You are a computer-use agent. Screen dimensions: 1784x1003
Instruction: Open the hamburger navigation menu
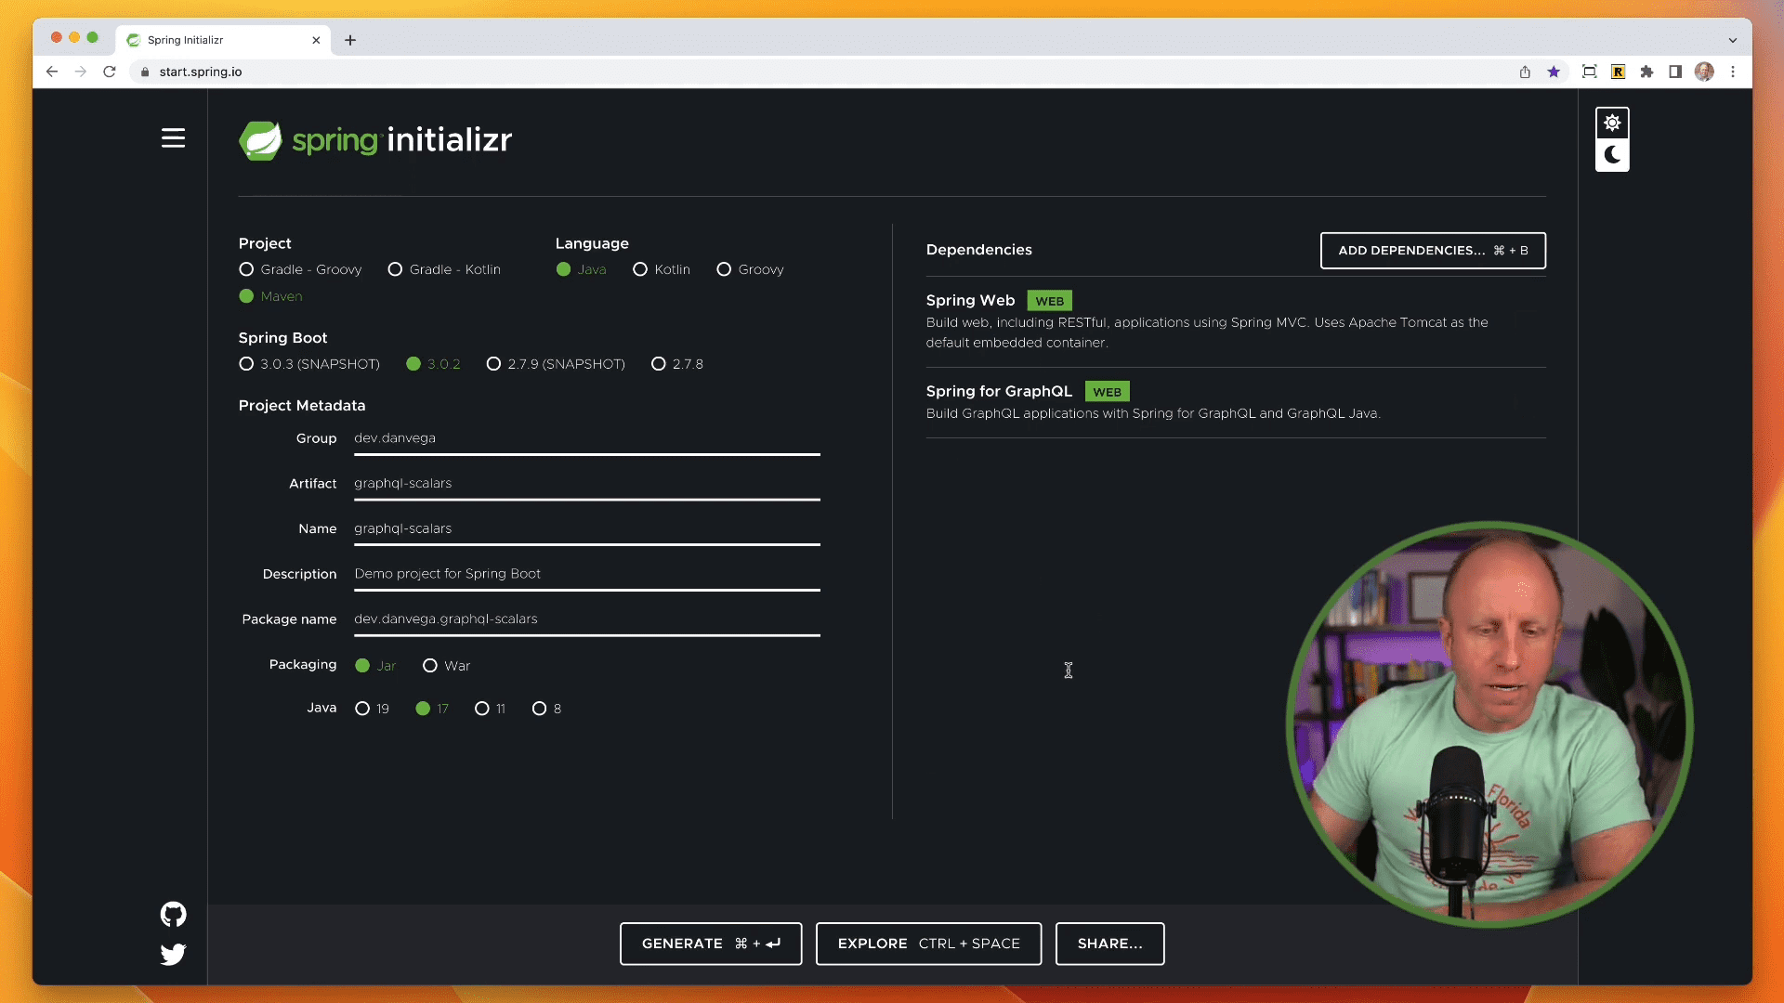click(x=173, y=137)
